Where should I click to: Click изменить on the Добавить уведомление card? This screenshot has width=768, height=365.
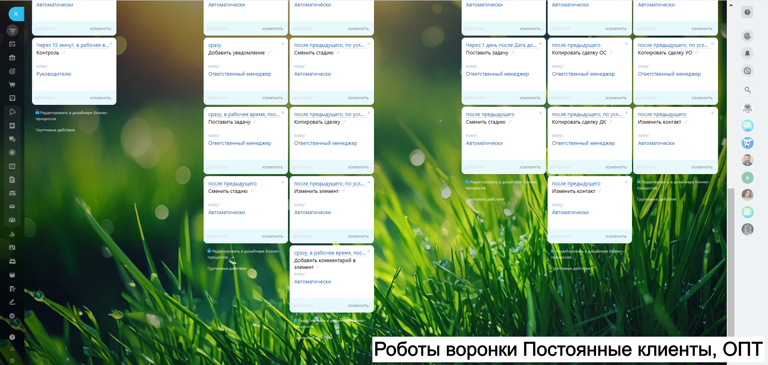pos(272,98)
